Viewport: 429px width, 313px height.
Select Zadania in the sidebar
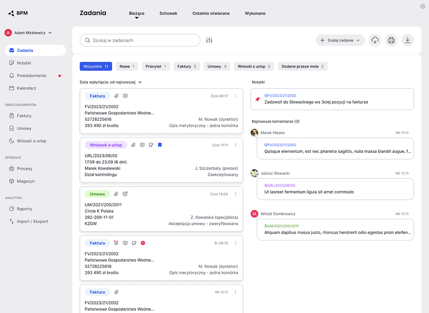35,51
